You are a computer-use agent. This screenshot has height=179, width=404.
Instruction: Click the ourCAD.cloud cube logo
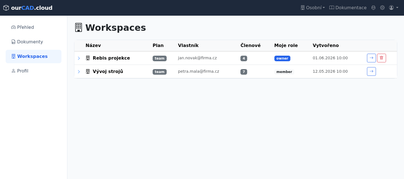pos(6,8)
